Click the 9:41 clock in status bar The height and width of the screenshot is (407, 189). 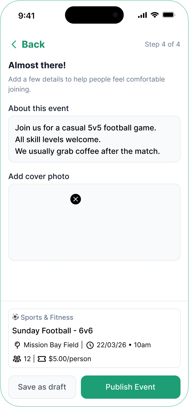(27, 16)
